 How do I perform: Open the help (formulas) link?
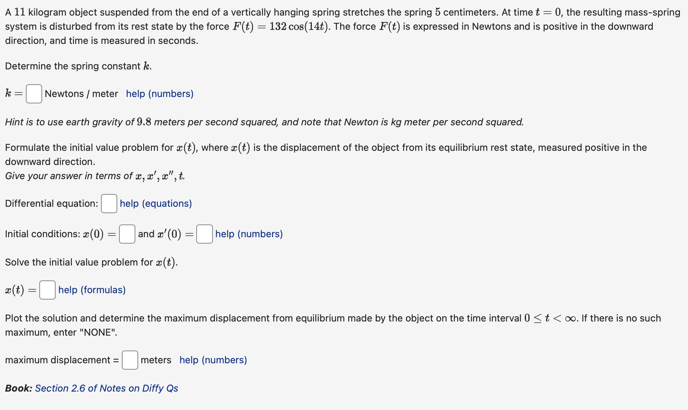(92, 290)
